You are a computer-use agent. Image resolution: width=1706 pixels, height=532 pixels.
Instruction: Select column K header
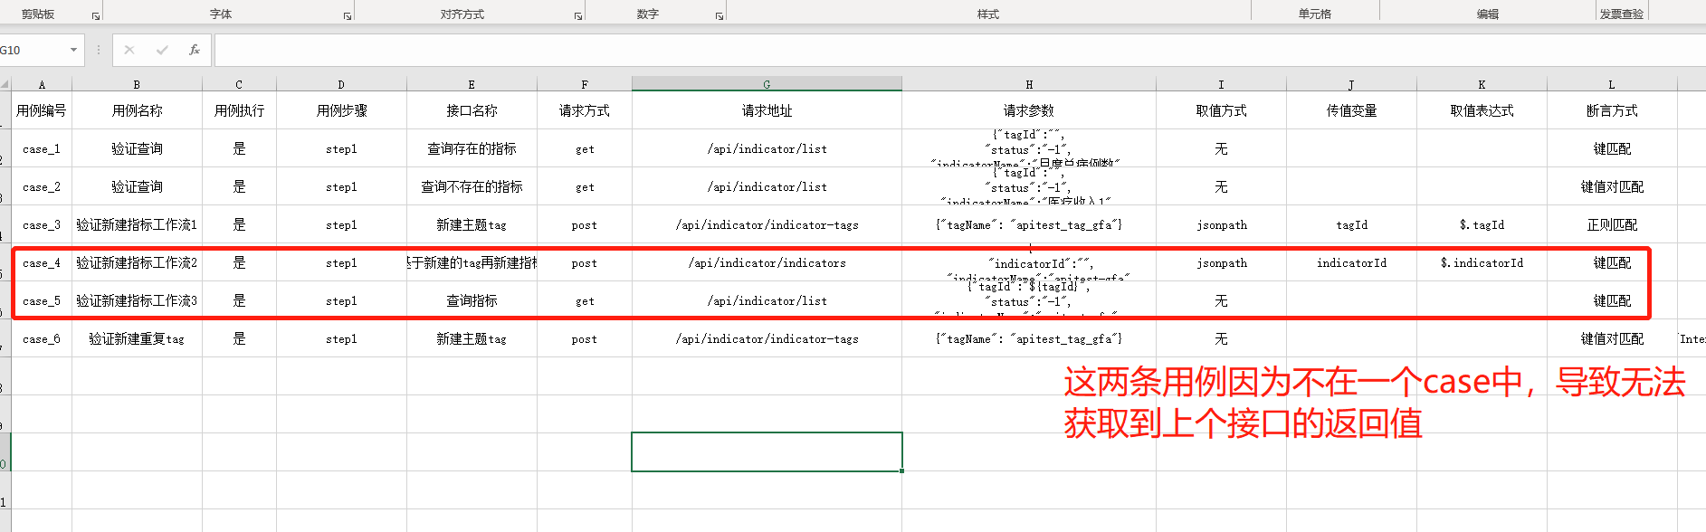(1482, 84)
